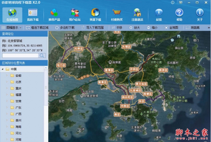211x142 pixels.
Task: Select 多边形下载 polygon download tool
Action: [65, 28]
